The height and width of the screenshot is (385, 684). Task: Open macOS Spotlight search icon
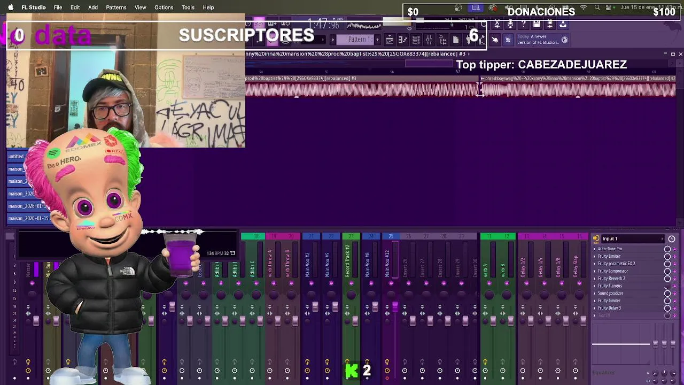(x=597, y=7)
